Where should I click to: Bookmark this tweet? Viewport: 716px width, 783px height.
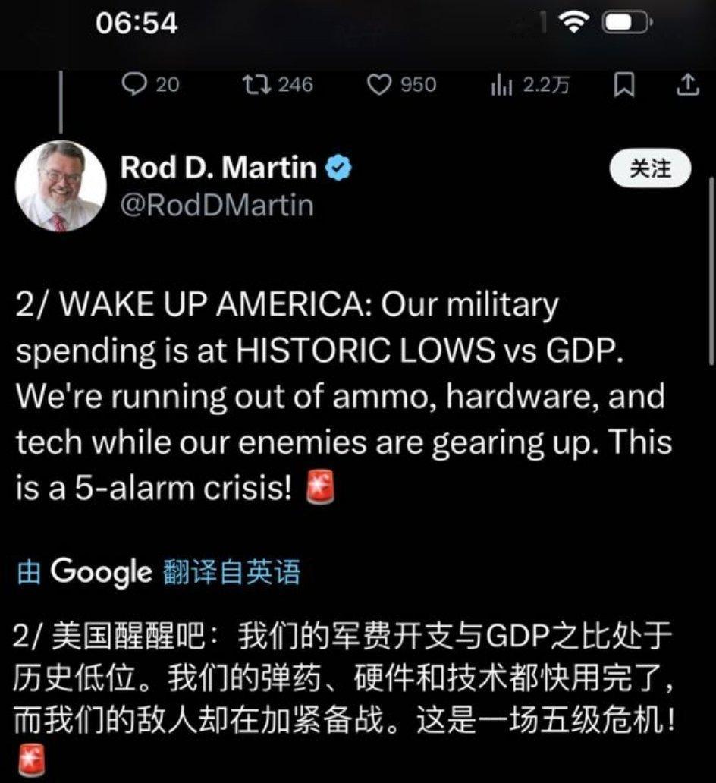point(624,85)
